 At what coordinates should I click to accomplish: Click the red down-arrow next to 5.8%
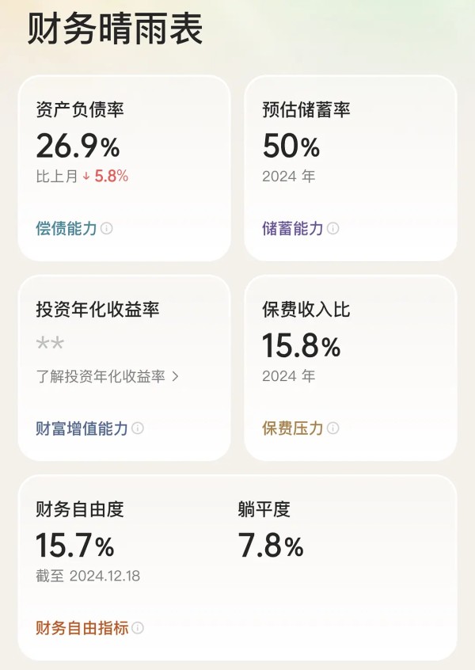point(86,176)
